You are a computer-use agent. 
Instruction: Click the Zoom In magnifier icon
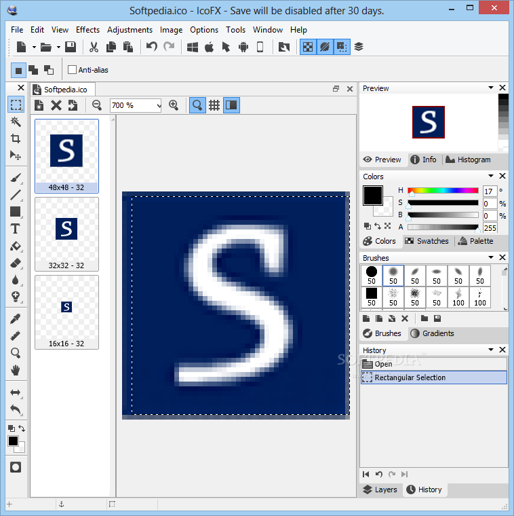coord(173,105)
